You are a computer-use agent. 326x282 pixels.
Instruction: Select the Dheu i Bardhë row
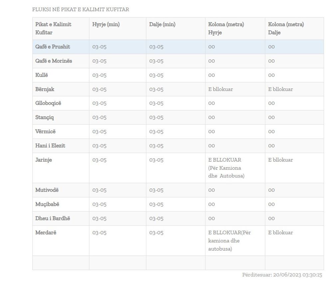53,218
